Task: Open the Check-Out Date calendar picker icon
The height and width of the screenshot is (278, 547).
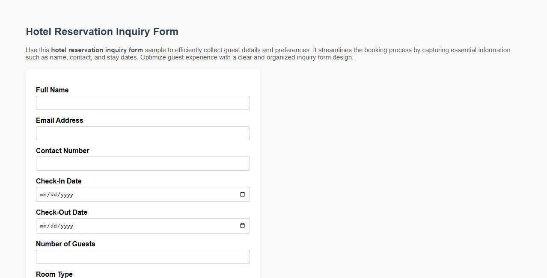Action: pos(242,226)
